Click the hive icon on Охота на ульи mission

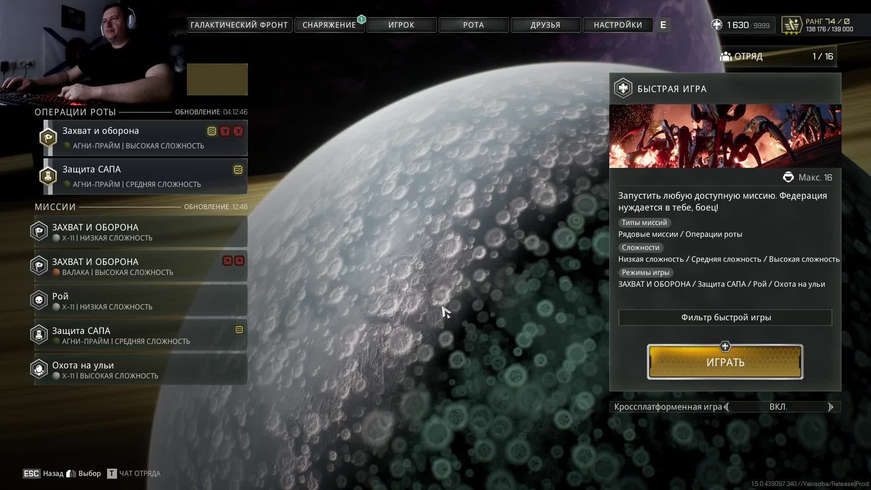pos(39,369)
